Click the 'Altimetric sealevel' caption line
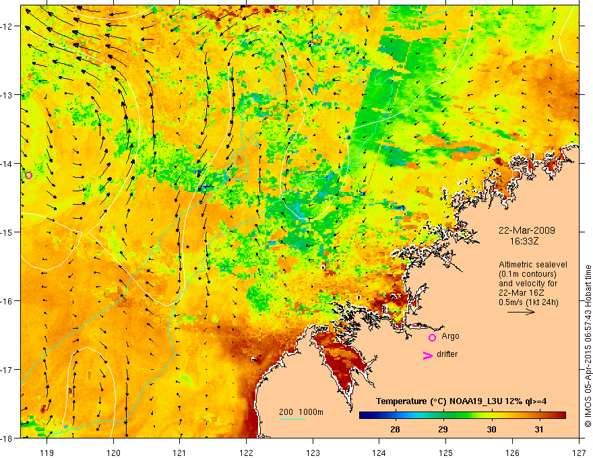The image size is (593, 458). 533,265
